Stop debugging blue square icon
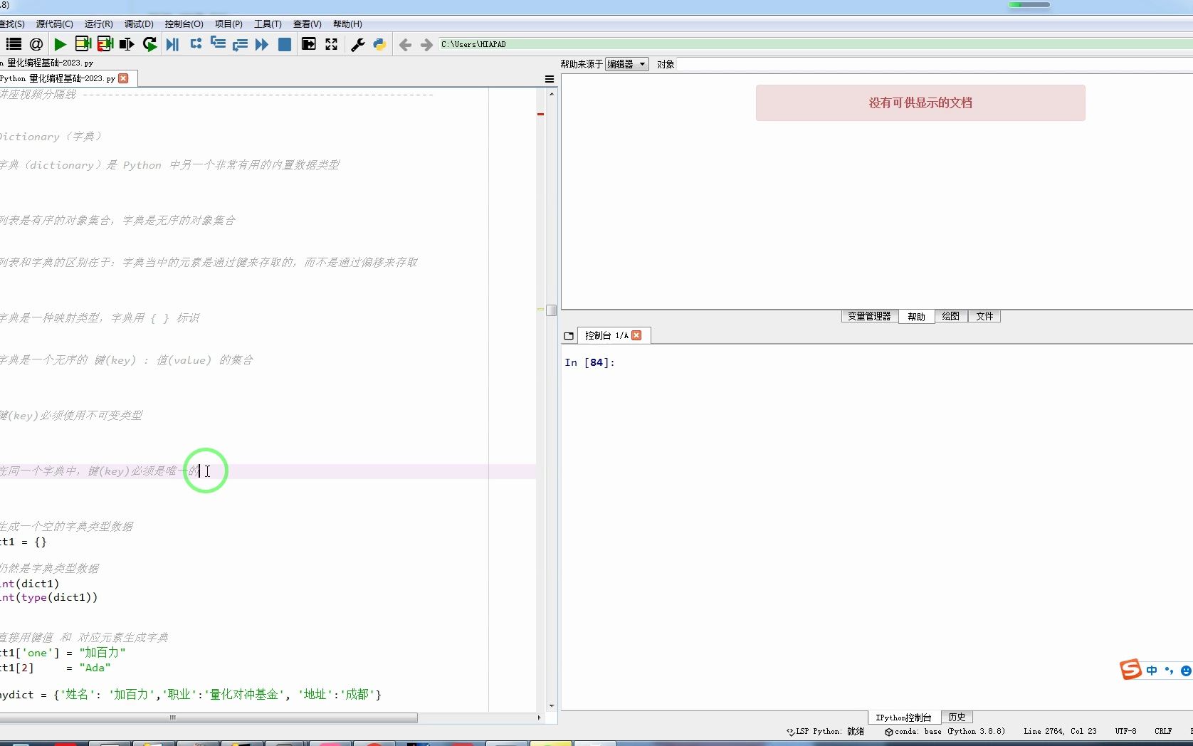Viewport: 1193px width, 746px height. tap(284, 44)
